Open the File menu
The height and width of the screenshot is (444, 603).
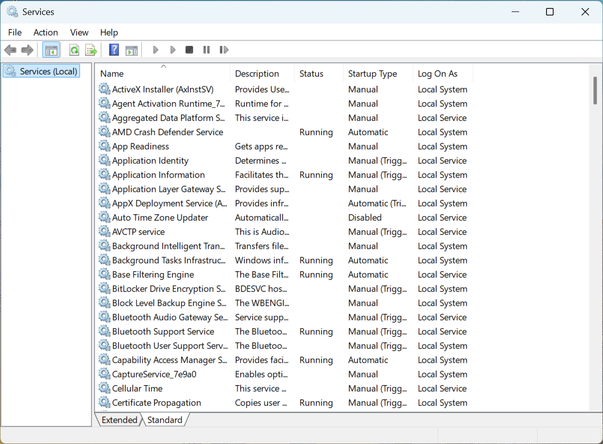15,32
